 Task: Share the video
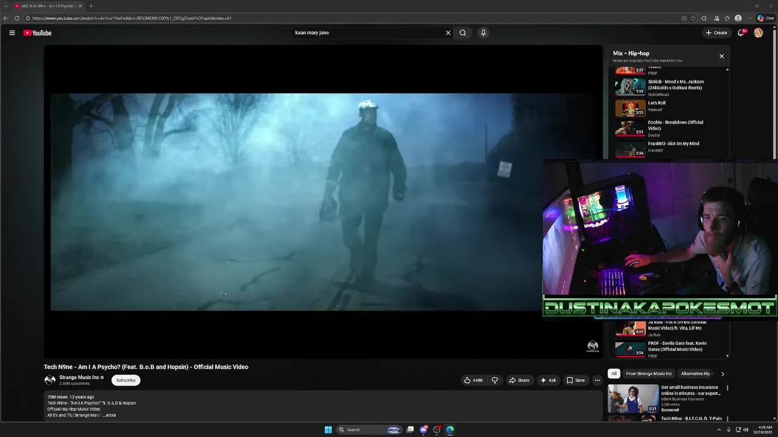tap(519, 380)
